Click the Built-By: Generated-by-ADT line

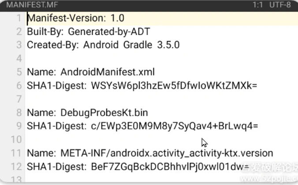(x=88, y=32)
